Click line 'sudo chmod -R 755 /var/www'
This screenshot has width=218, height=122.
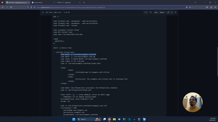pos(73,61)
